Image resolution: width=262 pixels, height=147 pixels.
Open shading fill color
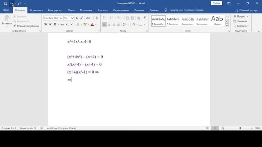(x=133, y=24)
